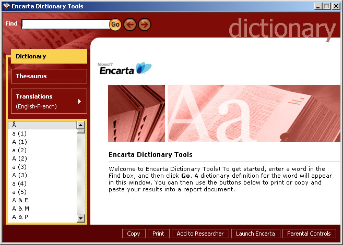This screenshot has width=343, height=245.
Task: Click the Copy button
Action: [x=134, y=234]
